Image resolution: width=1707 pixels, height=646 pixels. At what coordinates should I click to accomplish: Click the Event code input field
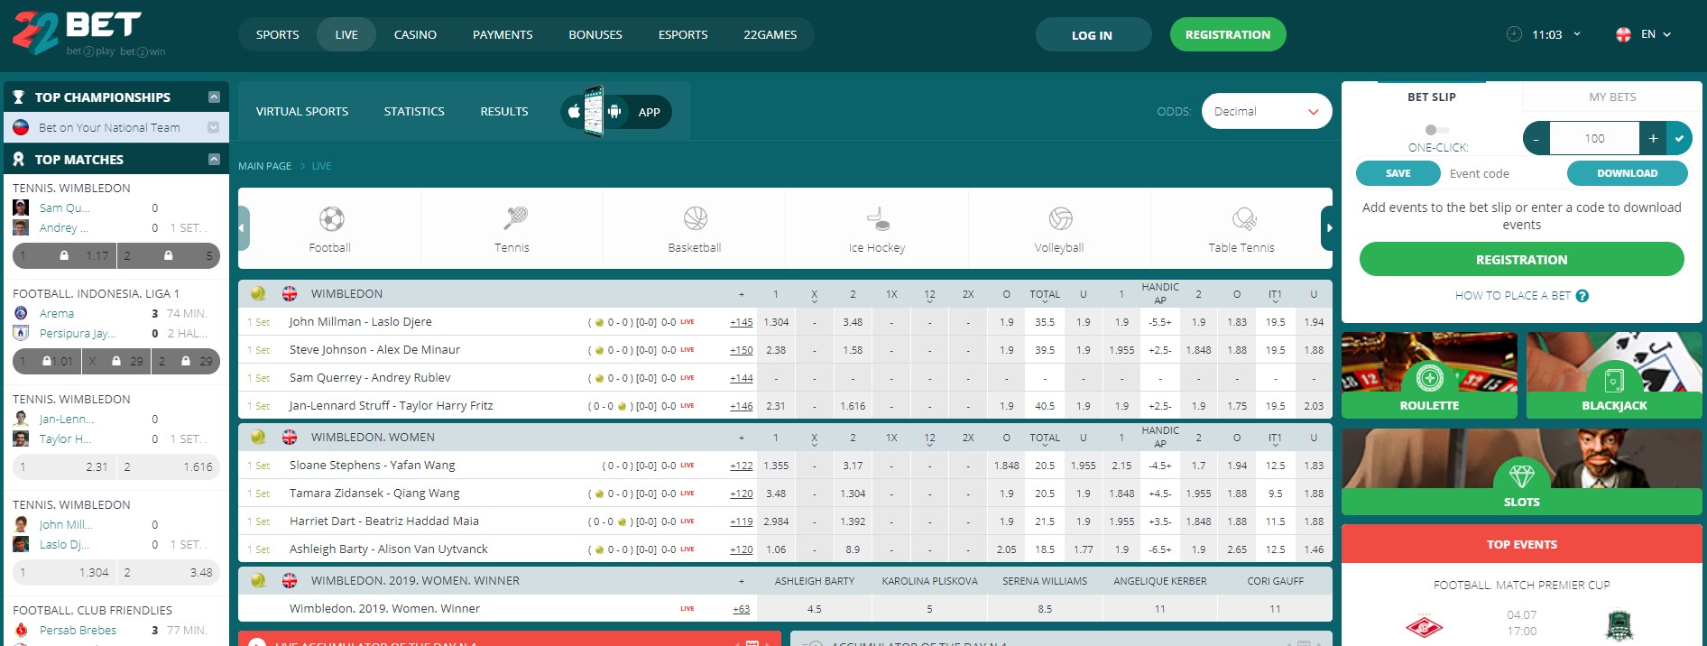[x=1503, y=173]
